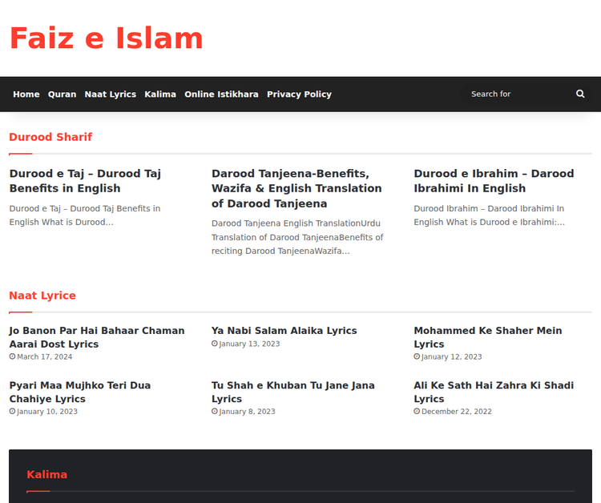This screenshot has width=601, height=503.
Task: Read Durood e Taj benefits article
Action: (x=85, y=181)
